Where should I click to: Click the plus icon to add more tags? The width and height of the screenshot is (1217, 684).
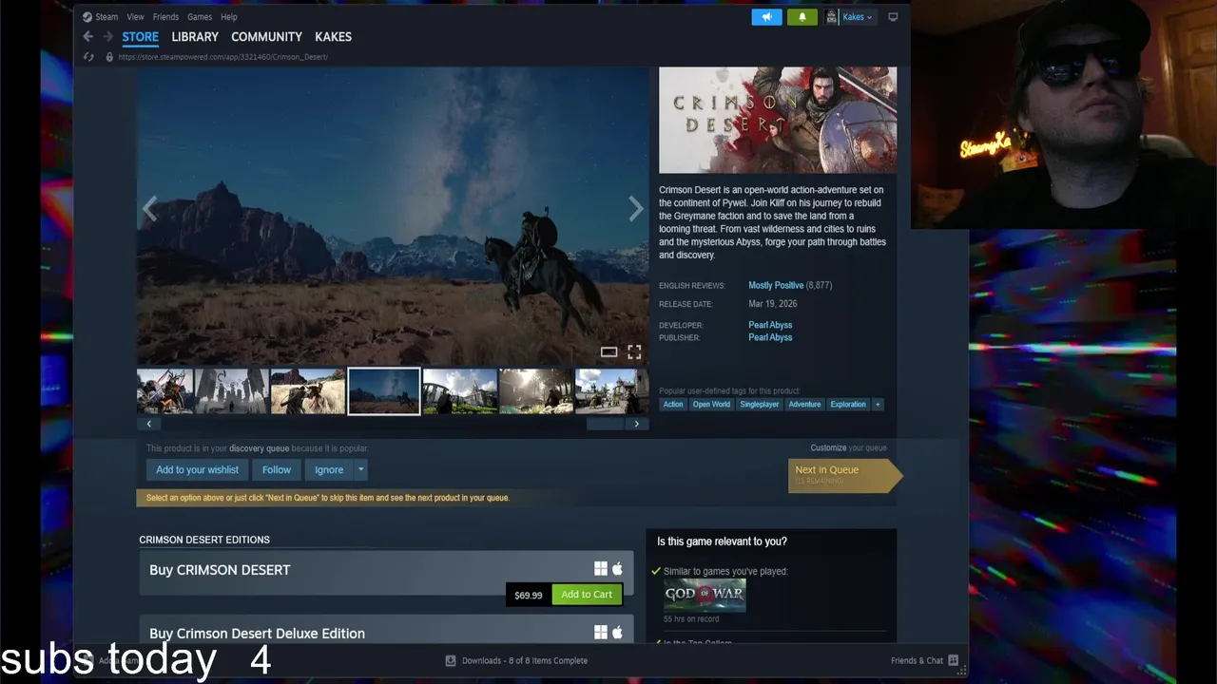[878, 404]
